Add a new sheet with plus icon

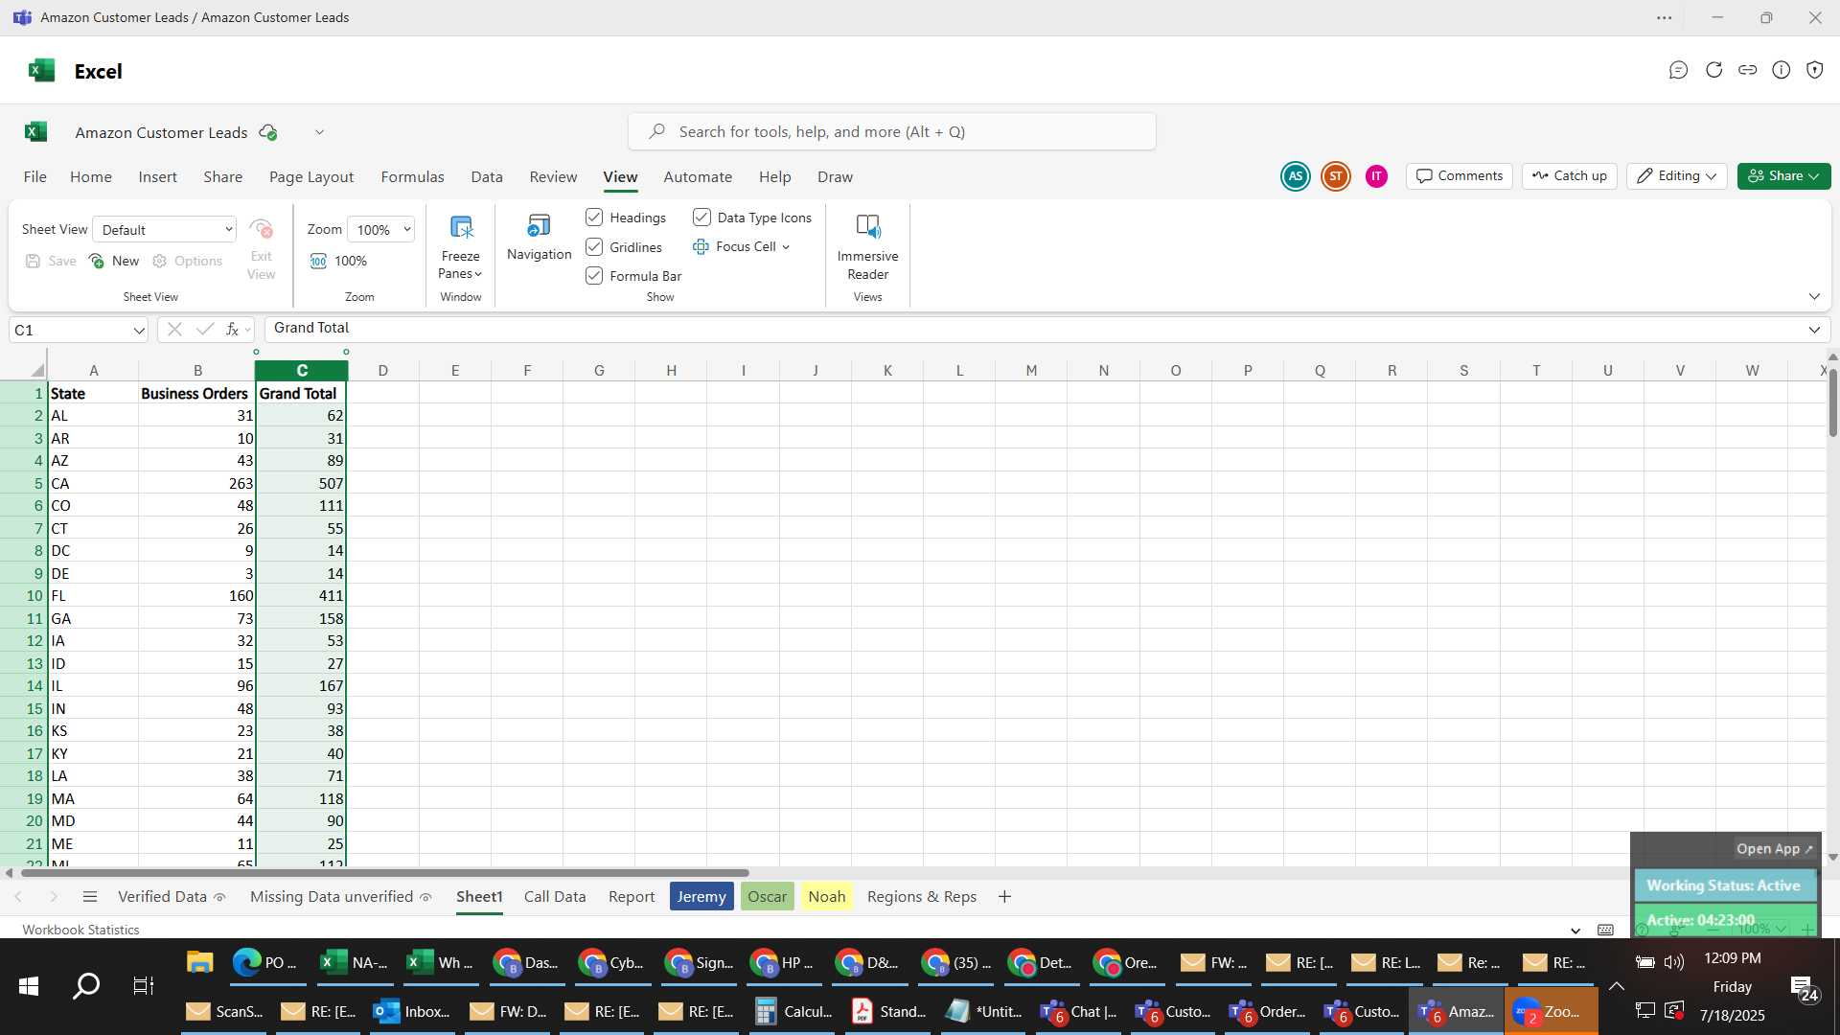[x=1004, y=896]
